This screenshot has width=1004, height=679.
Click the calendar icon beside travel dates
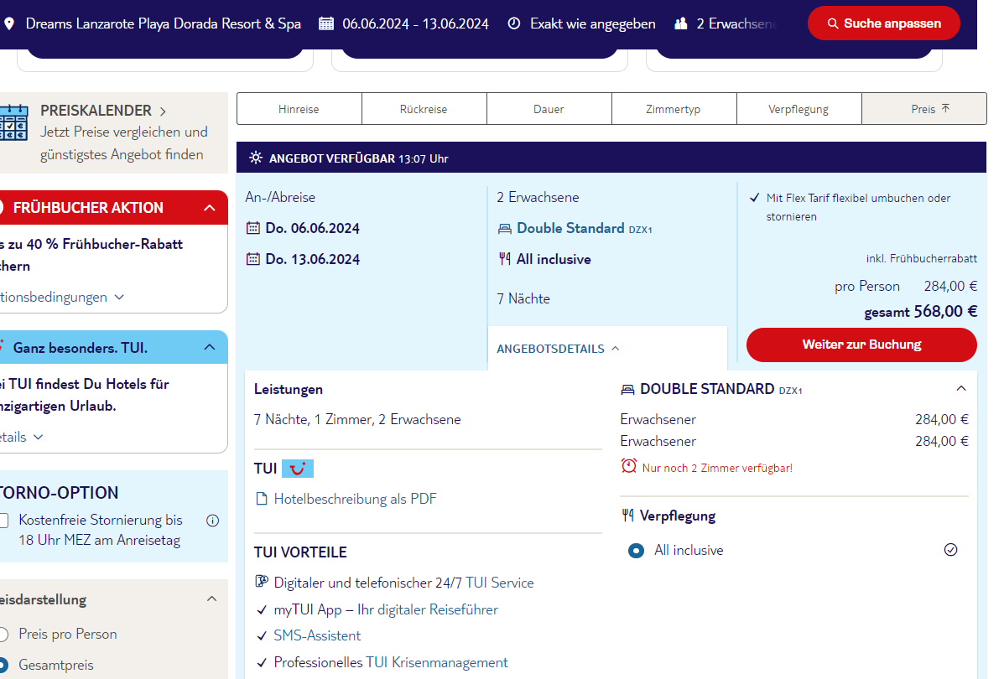point(326,23)
